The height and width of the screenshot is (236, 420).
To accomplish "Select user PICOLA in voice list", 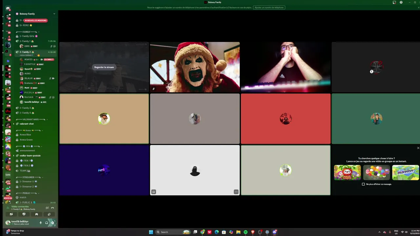I will pos(37,92).
